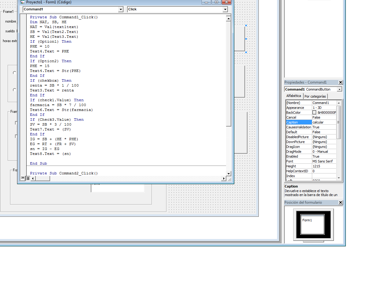Click code editor scroll down arrow
Viewport: 391px width, 300px height.
(x=228, y=173)
